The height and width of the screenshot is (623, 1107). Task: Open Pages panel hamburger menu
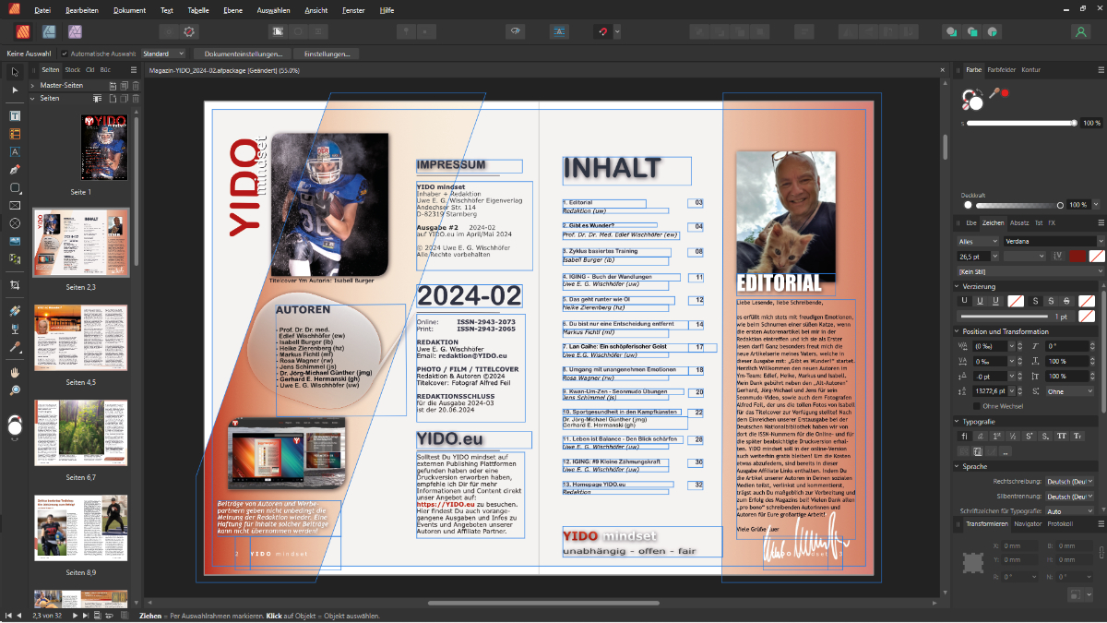tap(136, 69)
